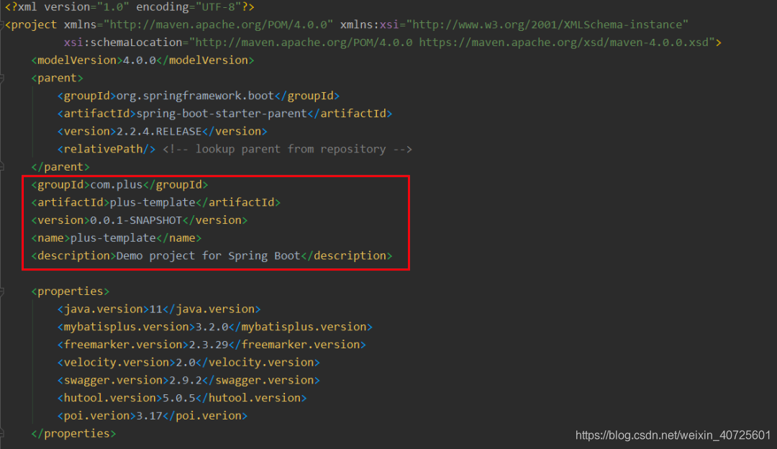Collapse the properties block fold marker
Screen dimensions: 777x449
pyautogui.click(x=1, y=292)
